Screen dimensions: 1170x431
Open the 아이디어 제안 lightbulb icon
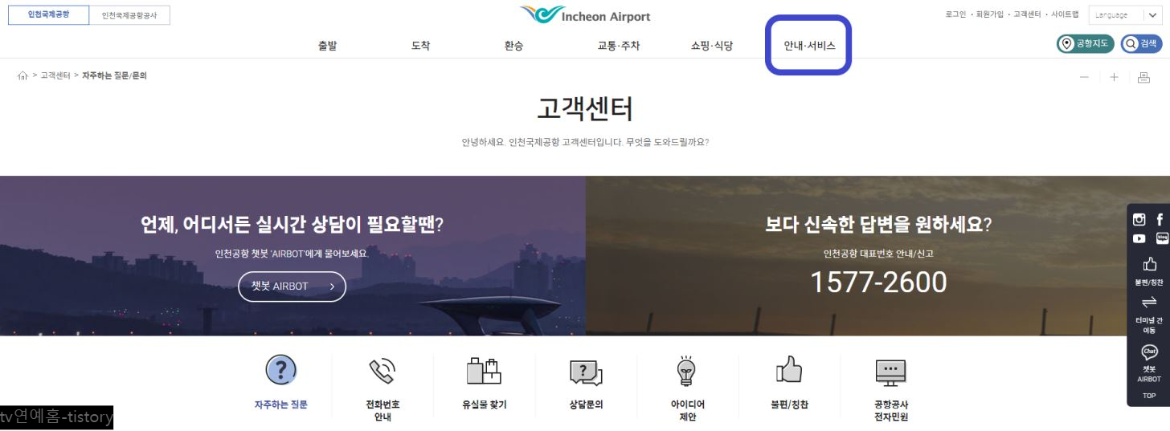pyautogui.click(x=687, y=370)
